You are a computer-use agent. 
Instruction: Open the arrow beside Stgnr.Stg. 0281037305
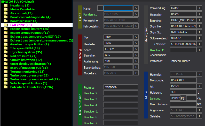point(200,32)
